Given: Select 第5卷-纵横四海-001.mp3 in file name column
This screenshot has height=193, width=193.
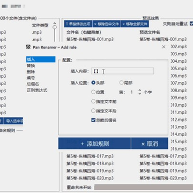Looking at the screenshot, I should [x=90, y=39].
